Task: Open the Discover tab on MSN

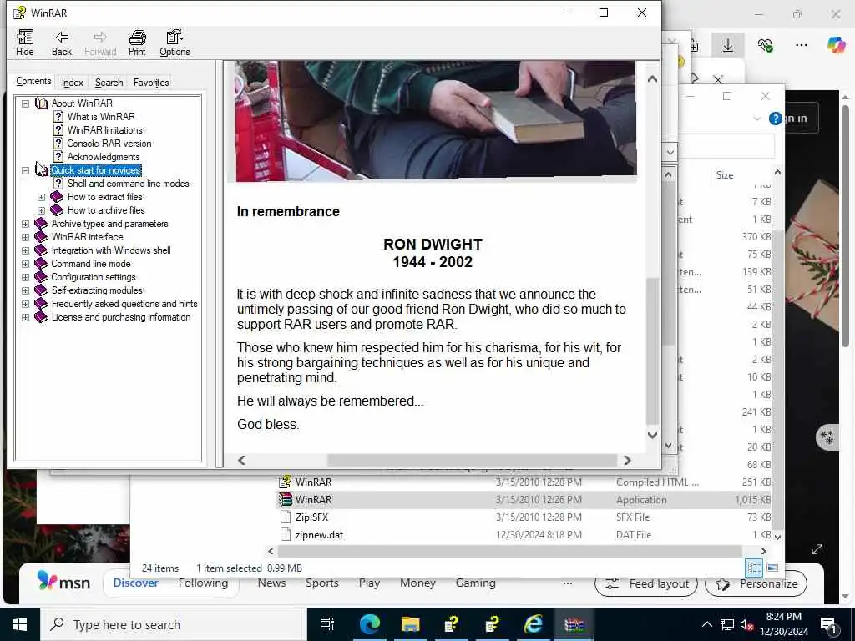Action: tap(136, 583)
